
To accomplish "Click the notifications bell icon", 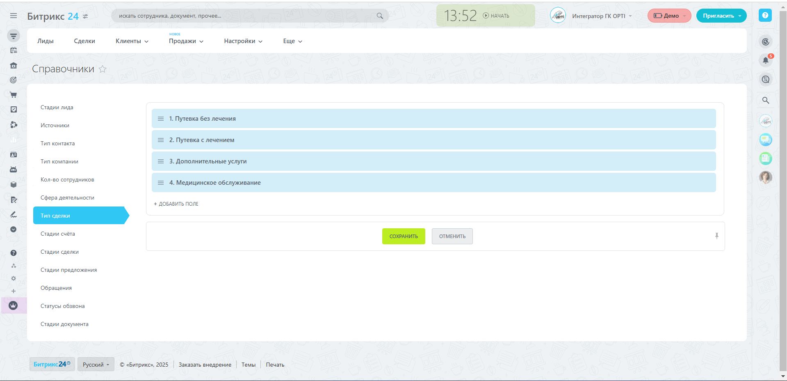I will pos(765,60).
